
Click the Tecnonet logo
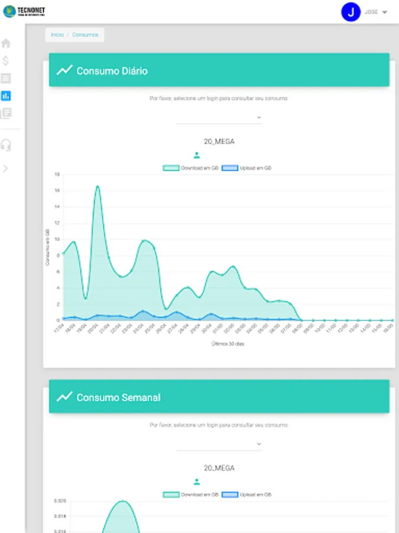click(x=24, y=11)
